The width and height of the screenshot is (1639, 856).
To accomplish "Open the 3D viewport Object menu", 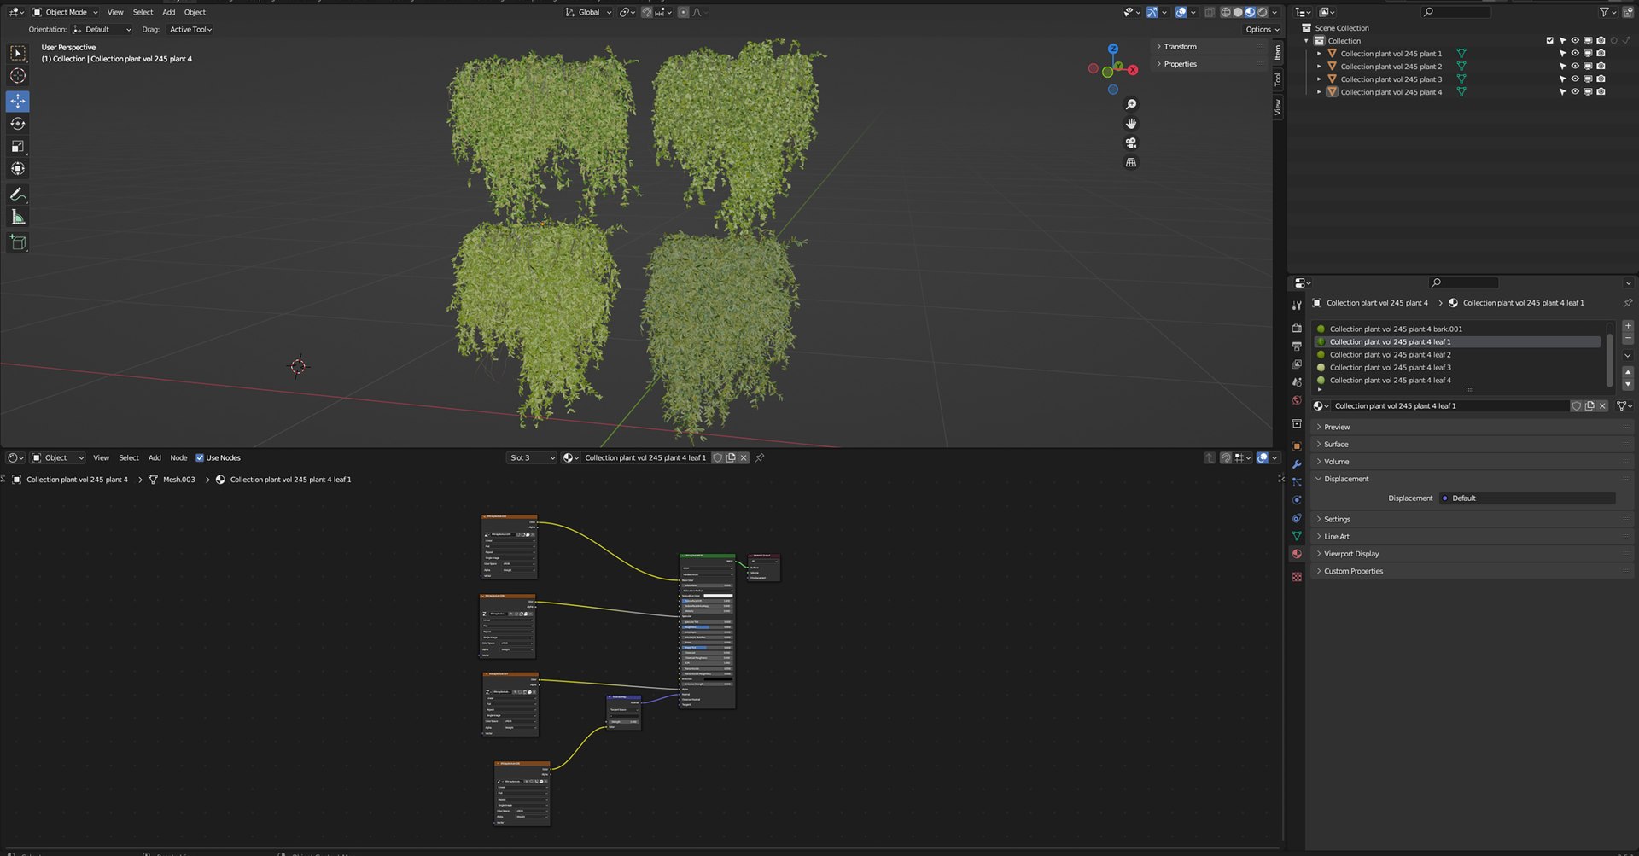I will pyautogui.click(x=195, y=13).
